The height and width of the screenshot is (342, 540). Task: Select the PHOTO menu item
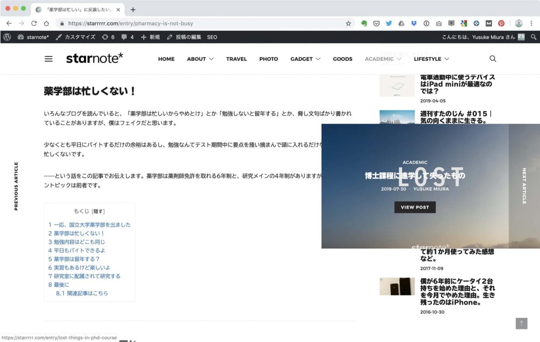(x=269, y=59)
